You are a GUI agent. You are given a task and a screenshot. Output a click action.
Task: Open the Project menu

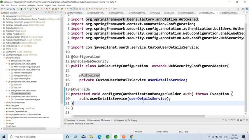pyautogui.click(x=47, y=5)
